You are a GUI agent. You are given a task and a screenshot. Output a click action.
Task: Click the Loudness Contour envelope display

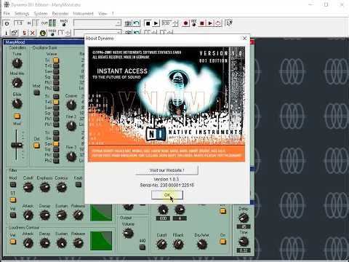[101, 241]
